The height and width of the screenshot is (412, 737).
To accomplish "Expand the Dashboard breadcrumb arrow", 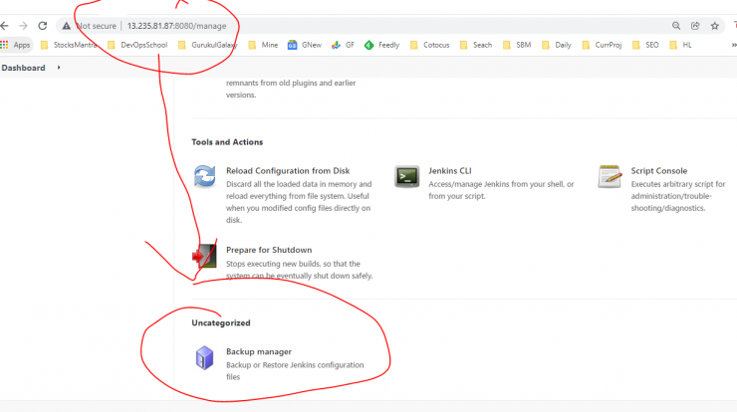I will [59, 68].
